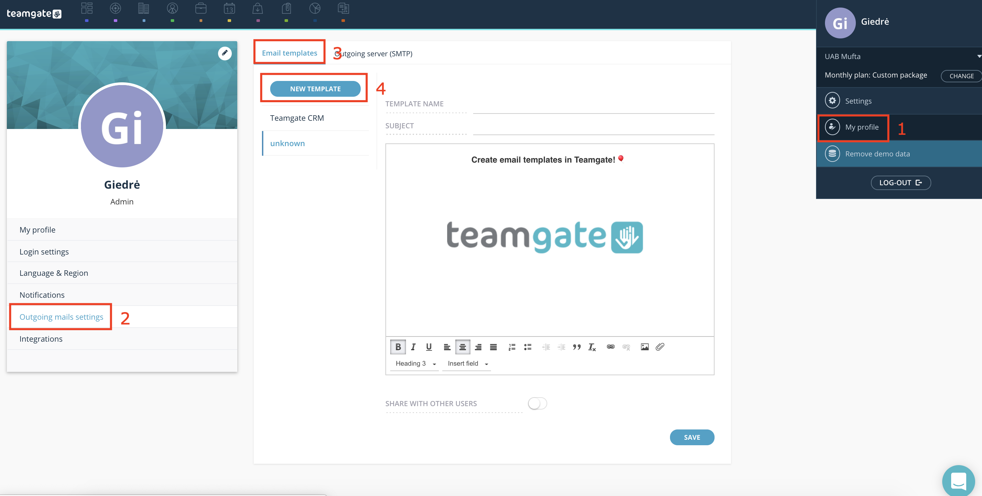Align text right in editor
The height and width of the screenshot is (496, 982).
(478, 347)
